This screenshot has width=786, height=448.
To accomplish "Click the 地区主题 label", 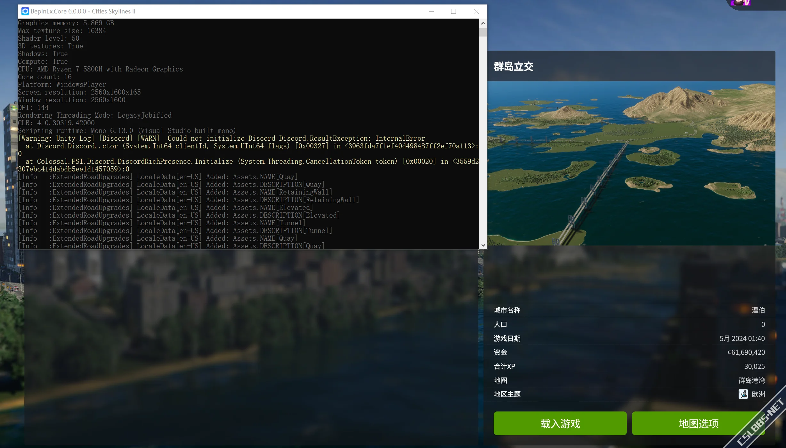I will [x=507, y=394].
